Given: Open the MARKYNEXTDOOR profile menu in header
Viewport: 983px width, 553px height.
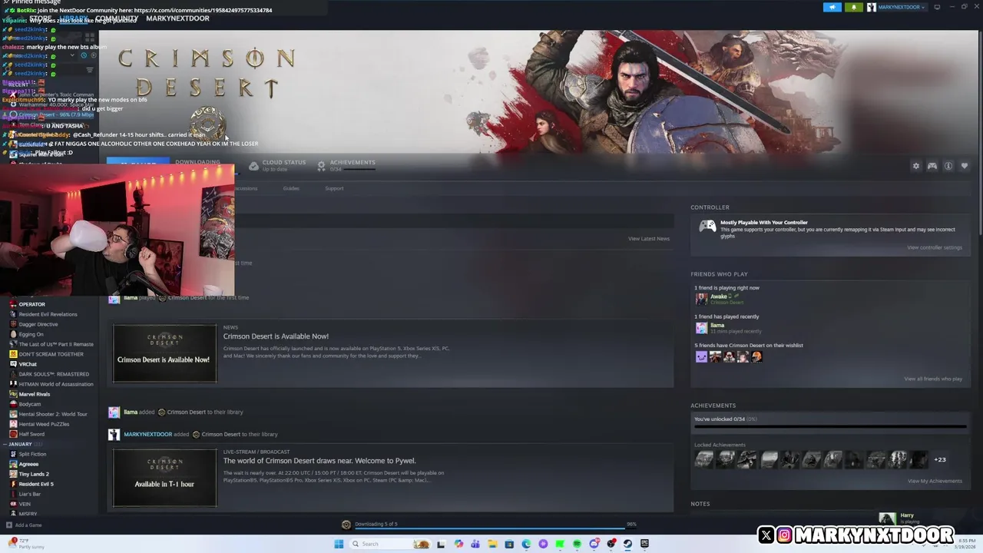Looking at the screenshot, I should [x=177, y=18].
